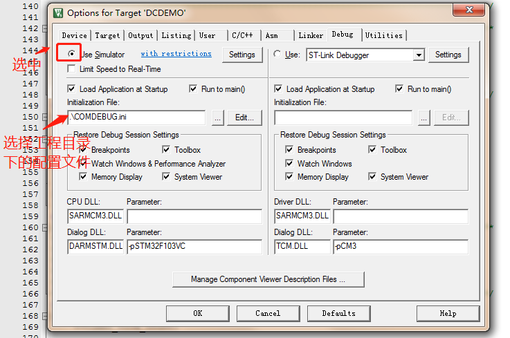510x338 pixels.
Task: Toggle simulator Load Application at Startup
Action: click(x=72, y=89)
